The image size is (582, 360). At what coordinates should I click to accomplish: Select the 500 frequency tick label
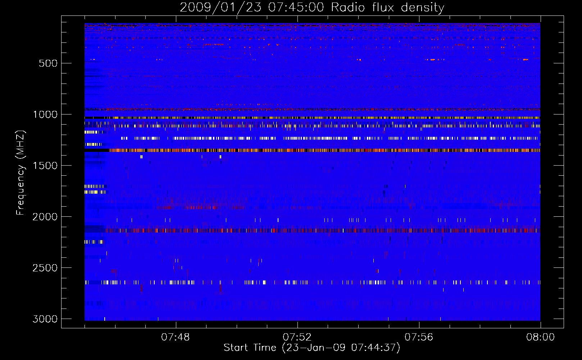pyautogui.click(x=48, y=63)
